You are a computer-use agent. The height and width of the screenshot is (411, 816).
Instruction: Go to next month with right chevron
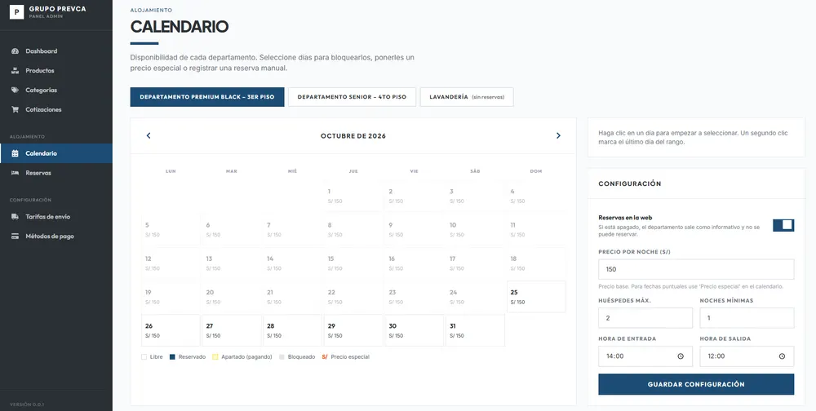point(558,136)
